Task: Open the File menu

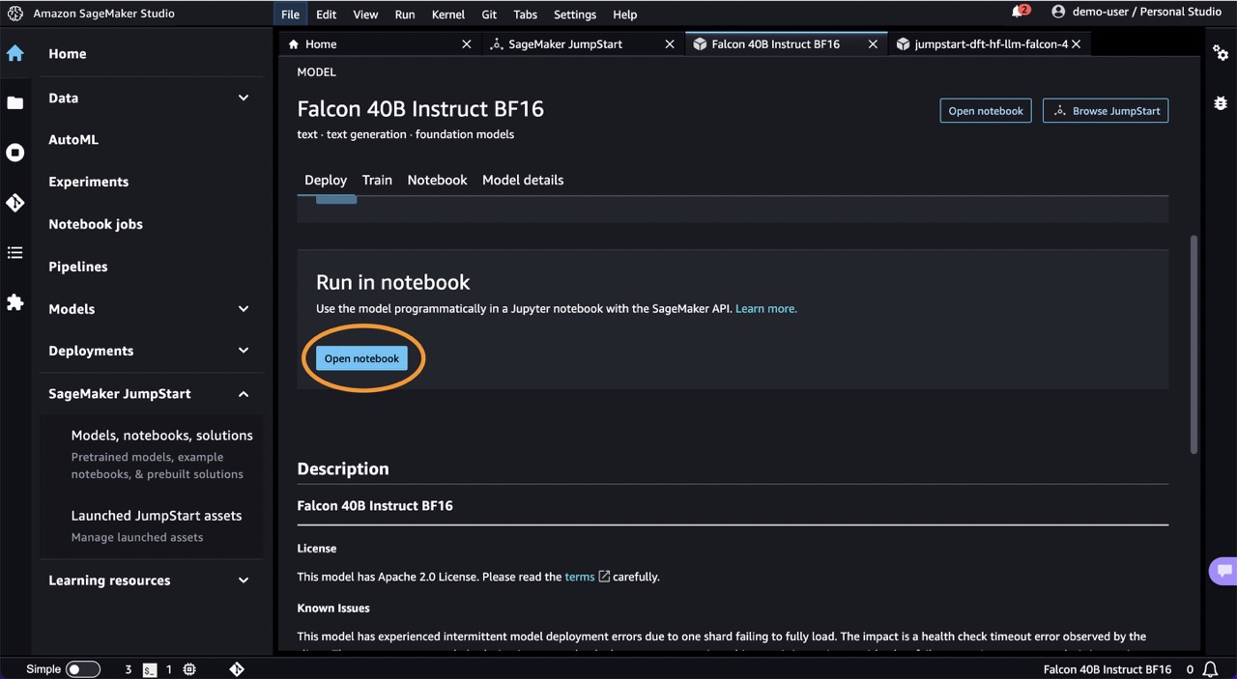Action: (x=291, y=14)
